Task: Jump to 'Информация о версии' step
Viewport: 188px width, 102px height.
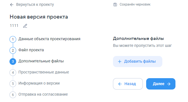Action: 39,83
